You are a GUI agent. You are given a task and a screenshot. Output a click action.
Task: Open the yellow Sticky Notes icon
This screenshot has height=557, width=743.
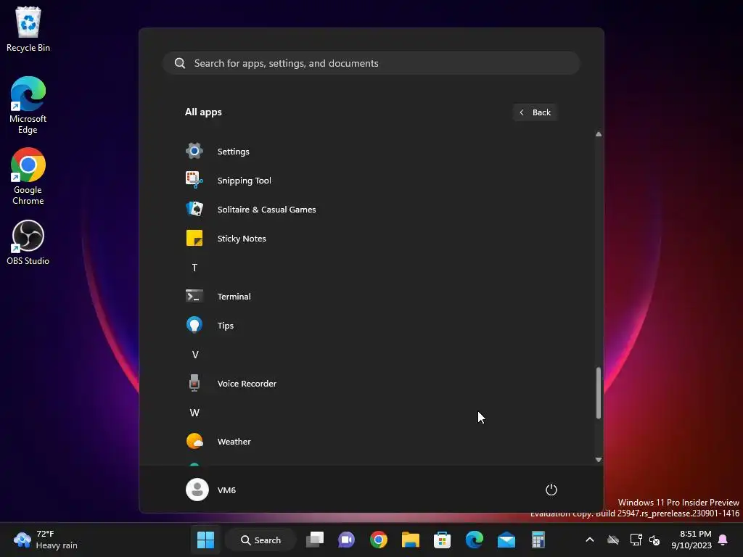click(194, 238)
